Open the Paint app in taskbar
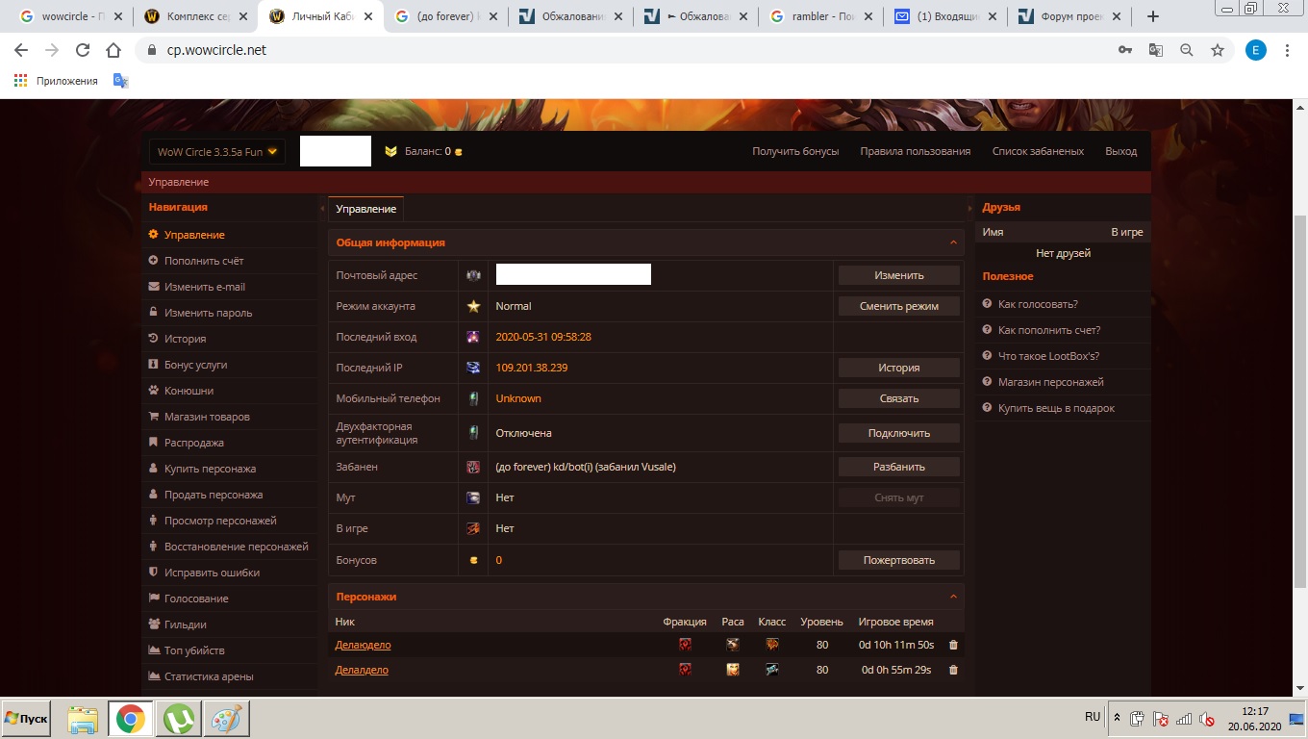Image resolution: width=1308 pixels, height=739 pixels. 226,719
